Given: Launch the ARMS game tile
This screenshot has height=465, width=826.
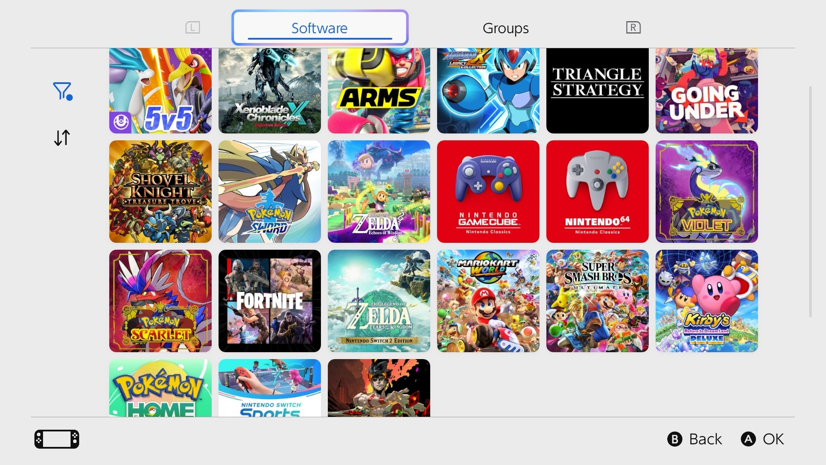Looking at the screenshot, I should point(379,91).
